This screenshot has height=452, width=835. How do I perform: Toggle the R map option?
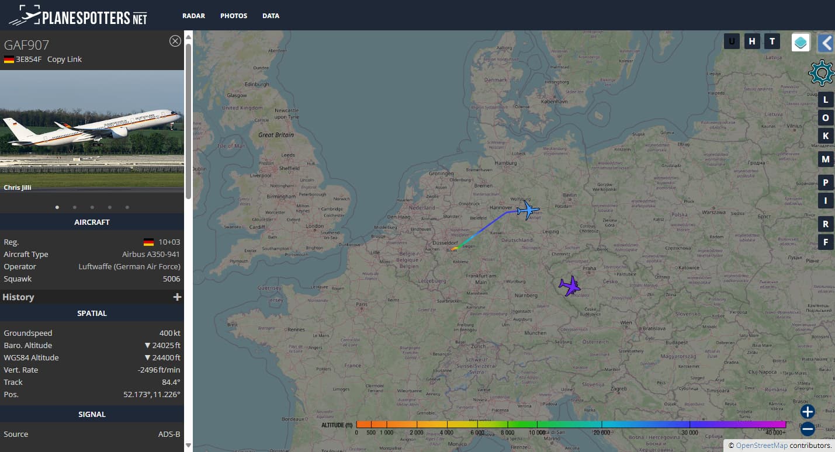click(x=826, y=224)
